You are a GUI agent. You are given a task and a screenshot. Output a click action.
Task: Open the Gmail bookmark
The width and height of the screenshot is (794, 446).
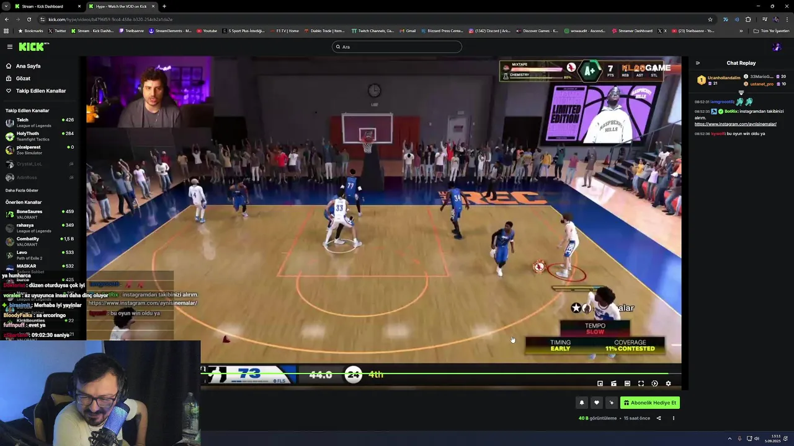coord(407,30)
